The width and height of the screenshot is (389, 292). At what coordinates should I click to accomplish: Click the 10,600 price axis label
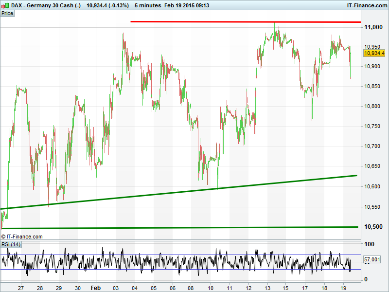(x=372, y=186)
